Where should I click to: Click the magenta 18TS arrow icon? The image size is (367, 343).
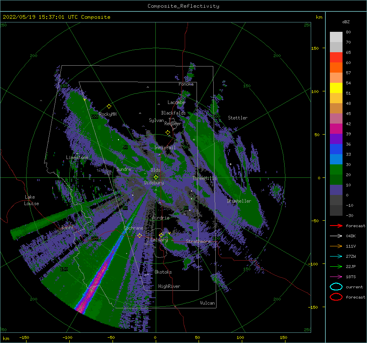[336, 277]
